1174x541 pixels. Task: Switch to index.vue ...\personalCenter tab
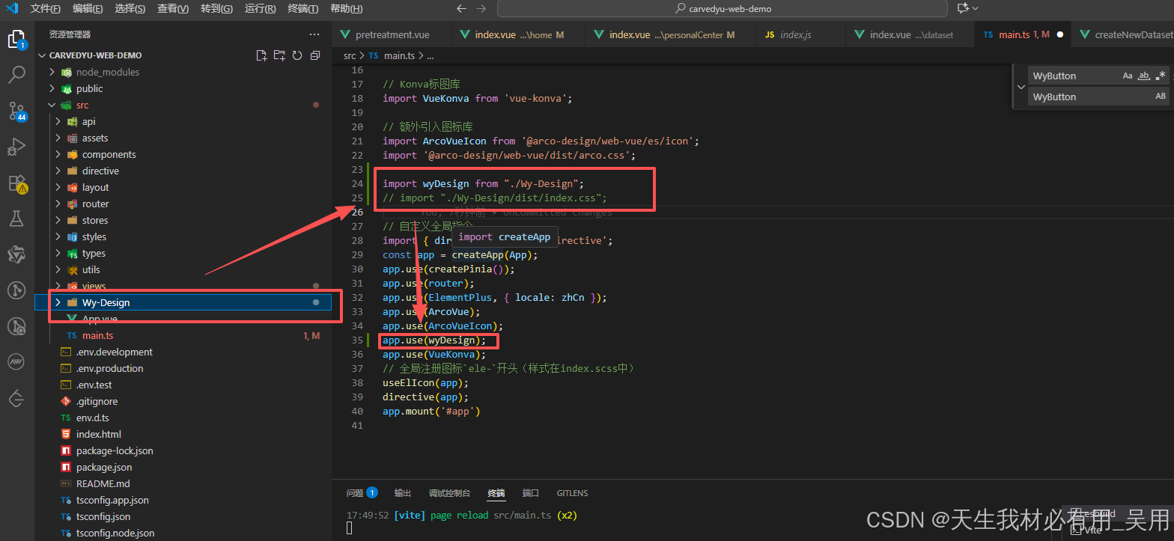[x=671, y=34]
